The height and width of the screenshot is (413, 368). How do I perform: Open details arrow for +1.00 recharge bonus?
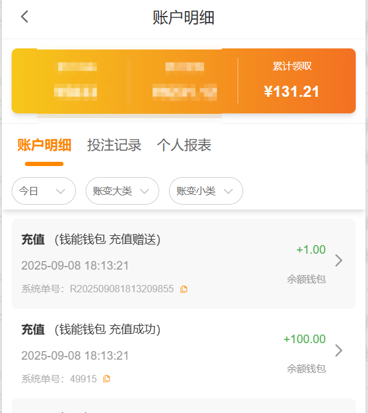point(339,260)
